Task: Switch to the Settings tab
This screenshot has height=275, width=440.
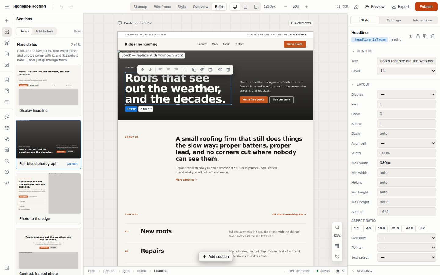Action: pyautogui.click(x=394, y=20)
